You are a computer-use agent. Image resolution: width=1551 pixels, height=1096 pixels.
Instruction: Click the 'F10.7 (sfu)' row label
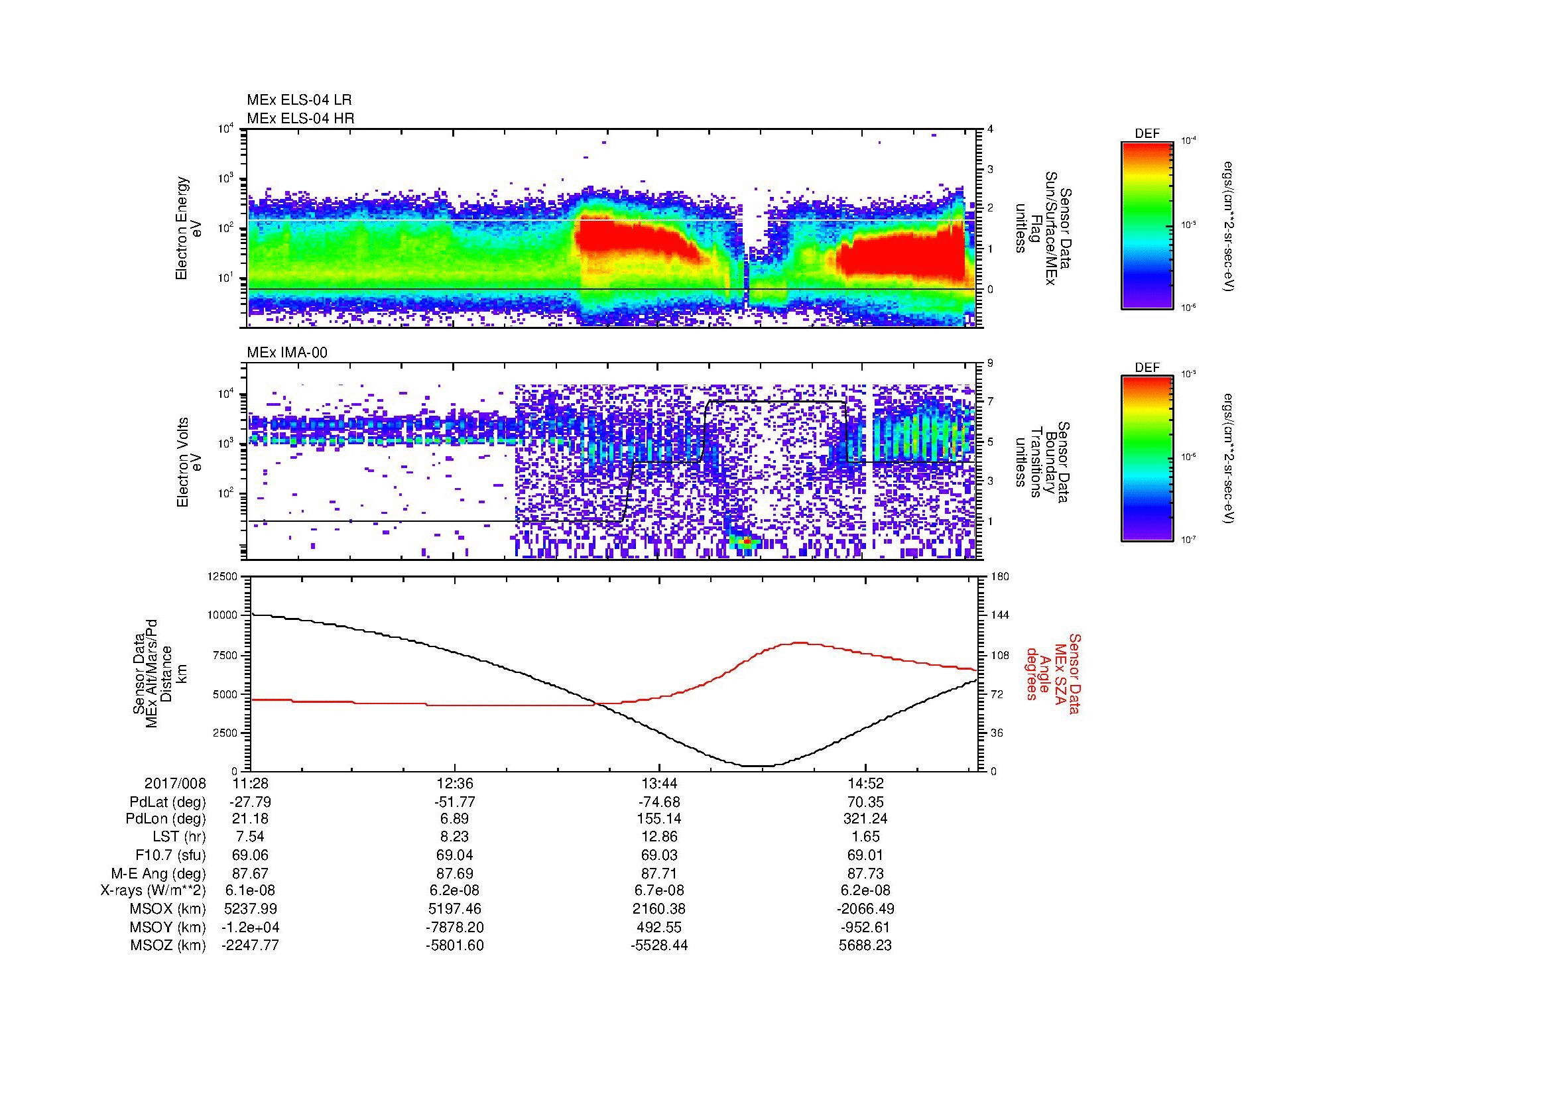tap(170, 855)
